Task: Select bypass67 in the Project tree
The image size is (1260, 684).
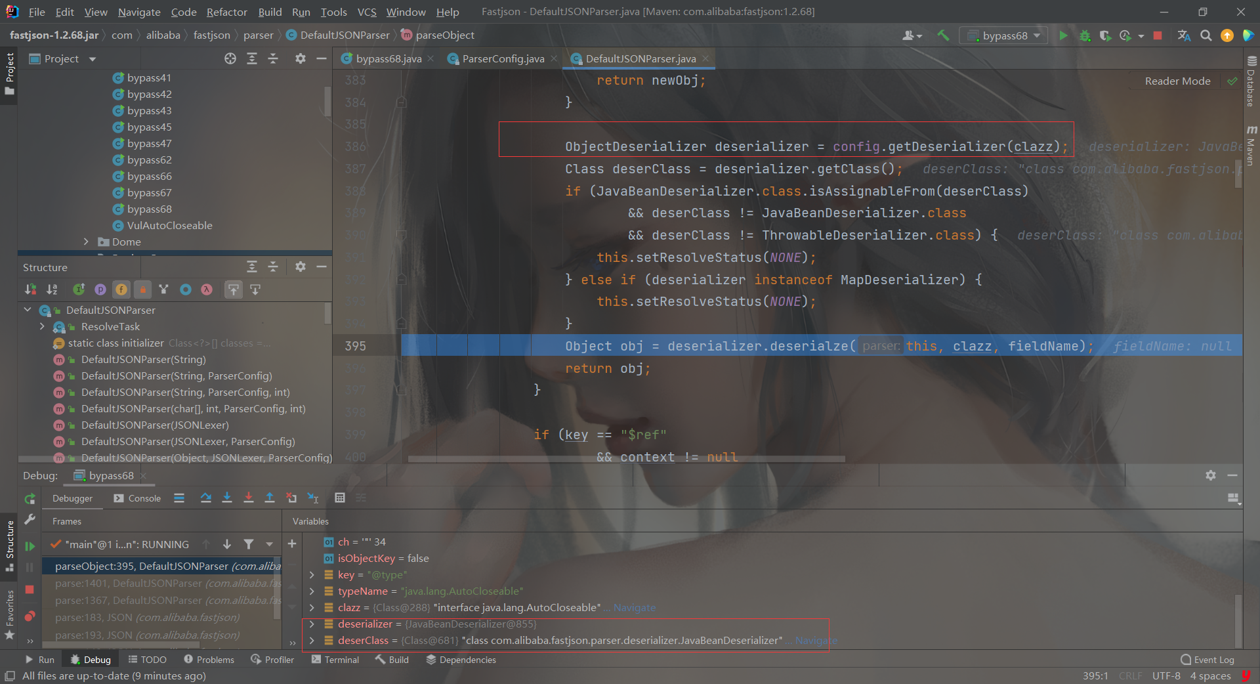Action: (149, 192)
